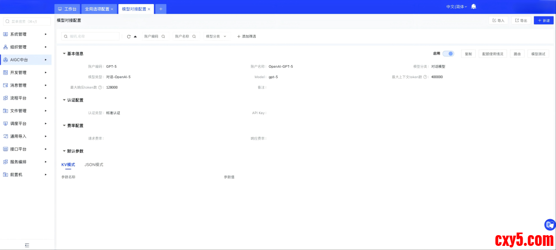The image size is (556, 250).
Task: Close the 全局选项配置 tab
Action: tap(112, 9)
